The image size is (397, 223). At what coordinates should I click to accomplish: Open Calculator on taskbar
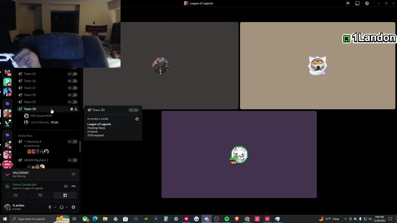[x=166, y=219]
